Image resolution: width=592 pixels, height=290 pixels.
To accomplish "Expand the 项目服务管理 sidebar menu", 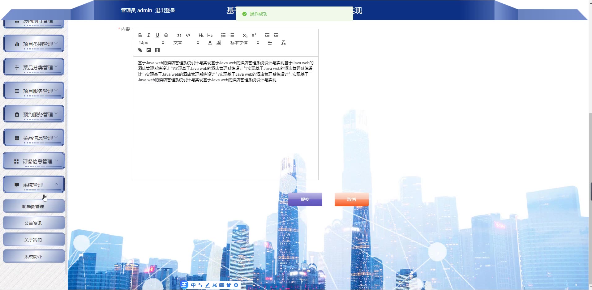I will coord(34,91).
